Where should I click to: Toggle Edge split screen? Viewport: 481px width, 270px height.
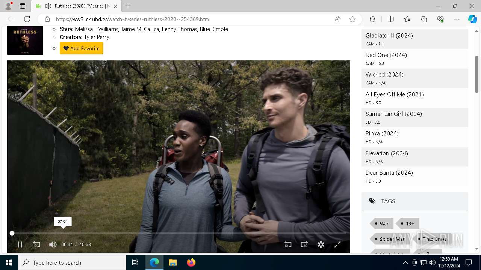tap(390, 19)
